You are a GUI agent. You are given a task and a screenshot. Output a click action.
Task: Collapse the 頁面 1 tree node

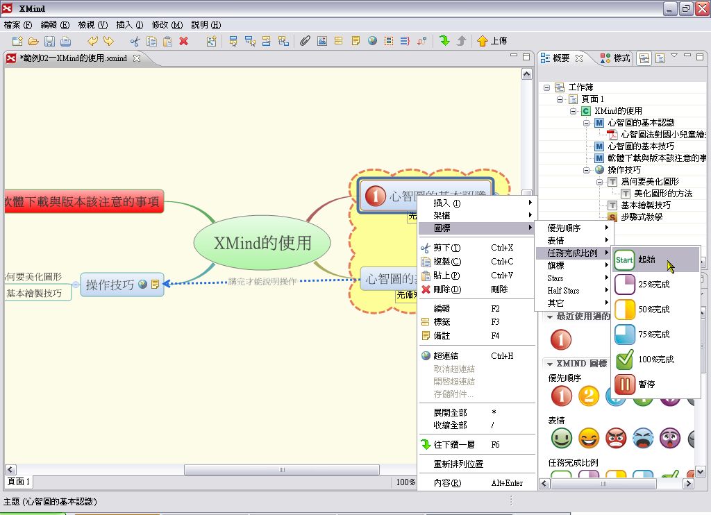click(560, 99)
